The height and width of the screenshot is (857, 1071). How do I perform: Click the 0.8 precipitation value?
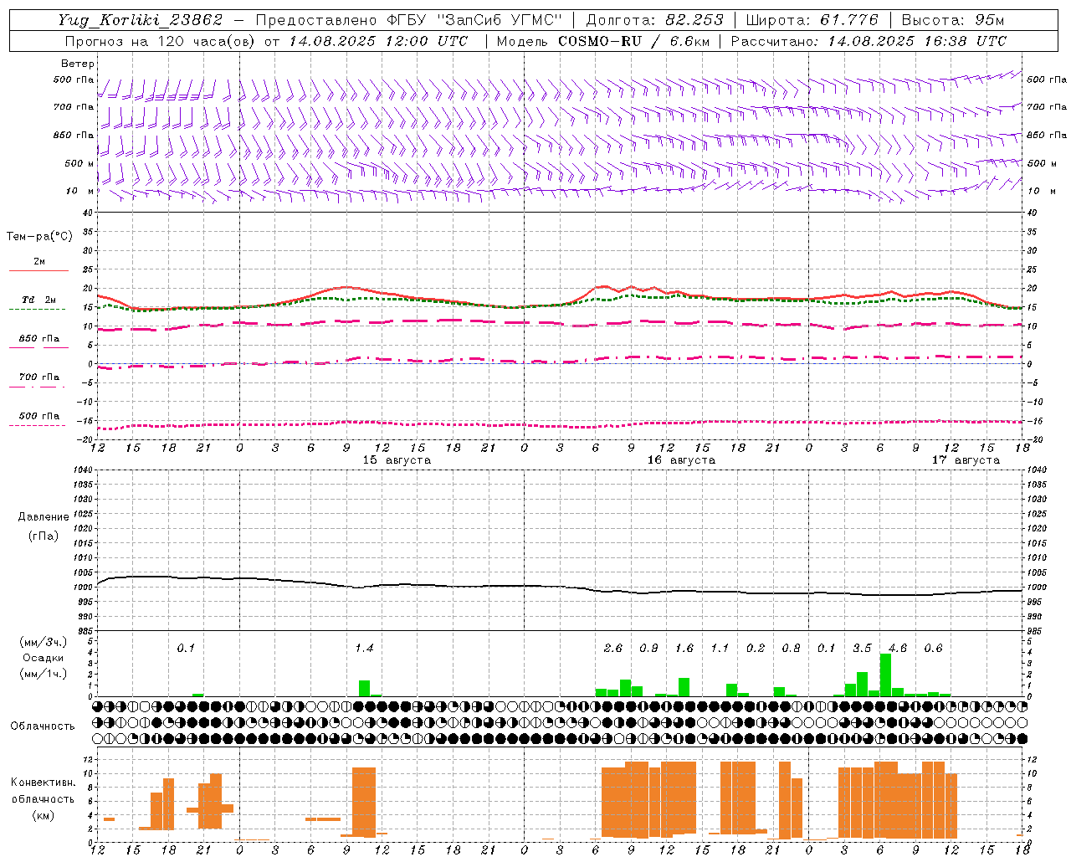click(x=791, y=649)
